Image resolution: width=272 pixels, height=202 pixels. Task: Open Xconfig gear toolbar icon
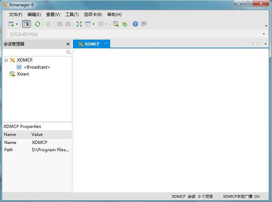coord(124,24)
